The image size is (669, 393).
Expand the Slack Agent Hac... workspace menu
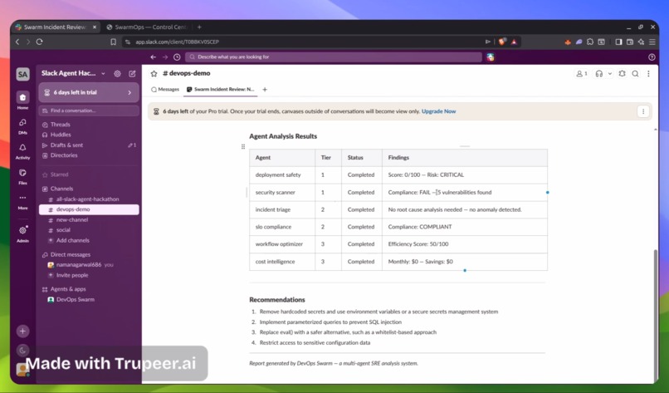tap(73, 73)
